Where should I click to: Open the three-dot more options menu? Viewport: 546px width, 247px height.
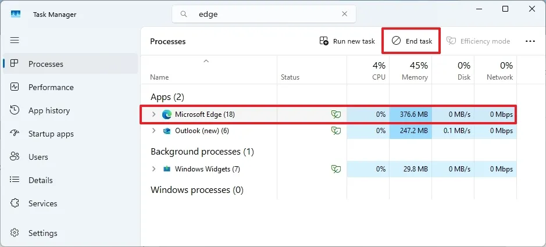coord(530,41)
